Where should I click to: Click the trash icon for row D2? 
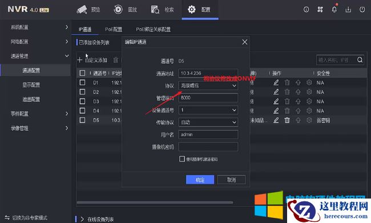pos(287,92)
